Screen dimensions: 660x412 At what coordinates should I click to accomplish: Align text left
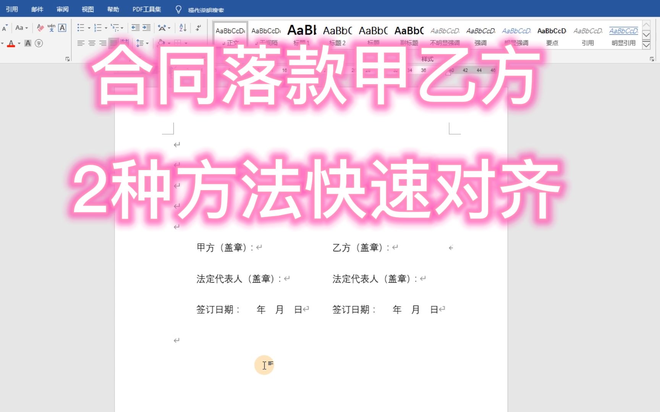click(x=81, y=43)
